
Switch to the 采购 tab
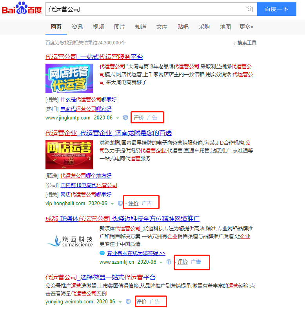tap(204, 27)
